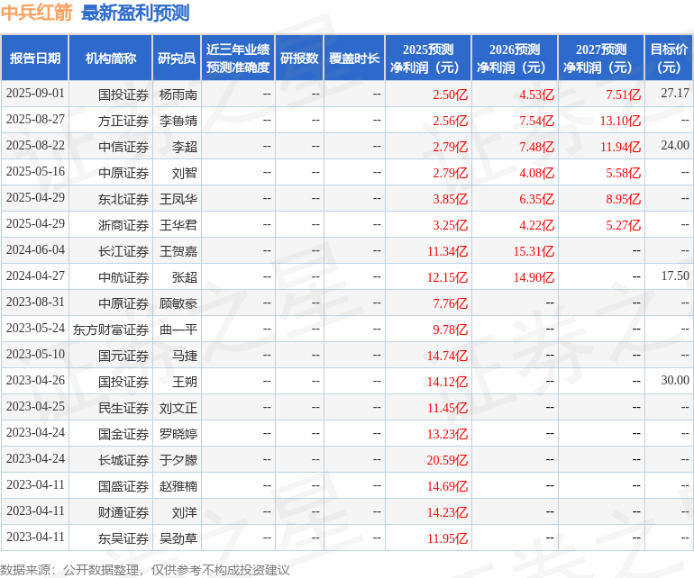Click researcher 张超
The image size is (694, 578).
185,277
